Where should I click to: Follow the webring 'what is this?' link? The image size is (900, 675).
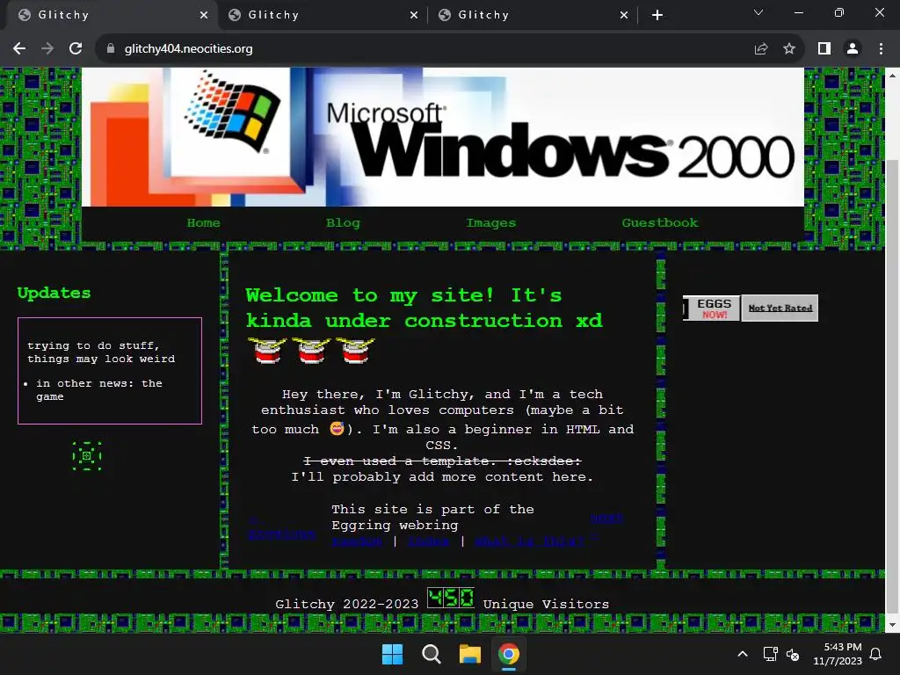point(528,541)
